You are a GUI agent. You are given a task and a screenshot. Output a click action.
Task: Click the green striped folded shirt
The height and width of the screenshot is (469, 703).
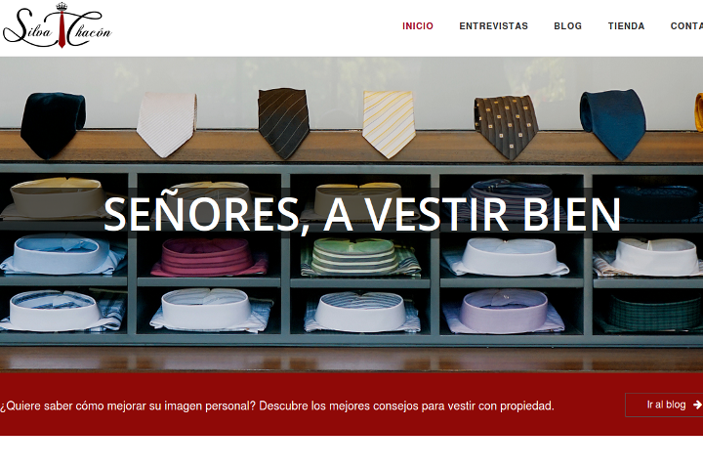coord(360,257)
